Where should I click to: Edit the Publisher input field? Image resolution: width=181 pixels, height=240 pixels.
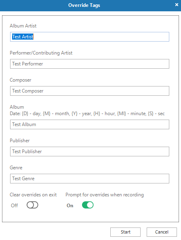90,152
